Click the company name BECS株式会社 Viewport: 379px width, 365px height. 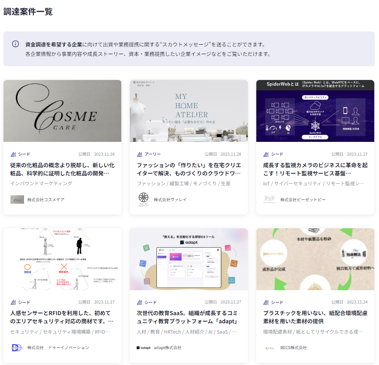pyautogui.click(x=293, y=347)
